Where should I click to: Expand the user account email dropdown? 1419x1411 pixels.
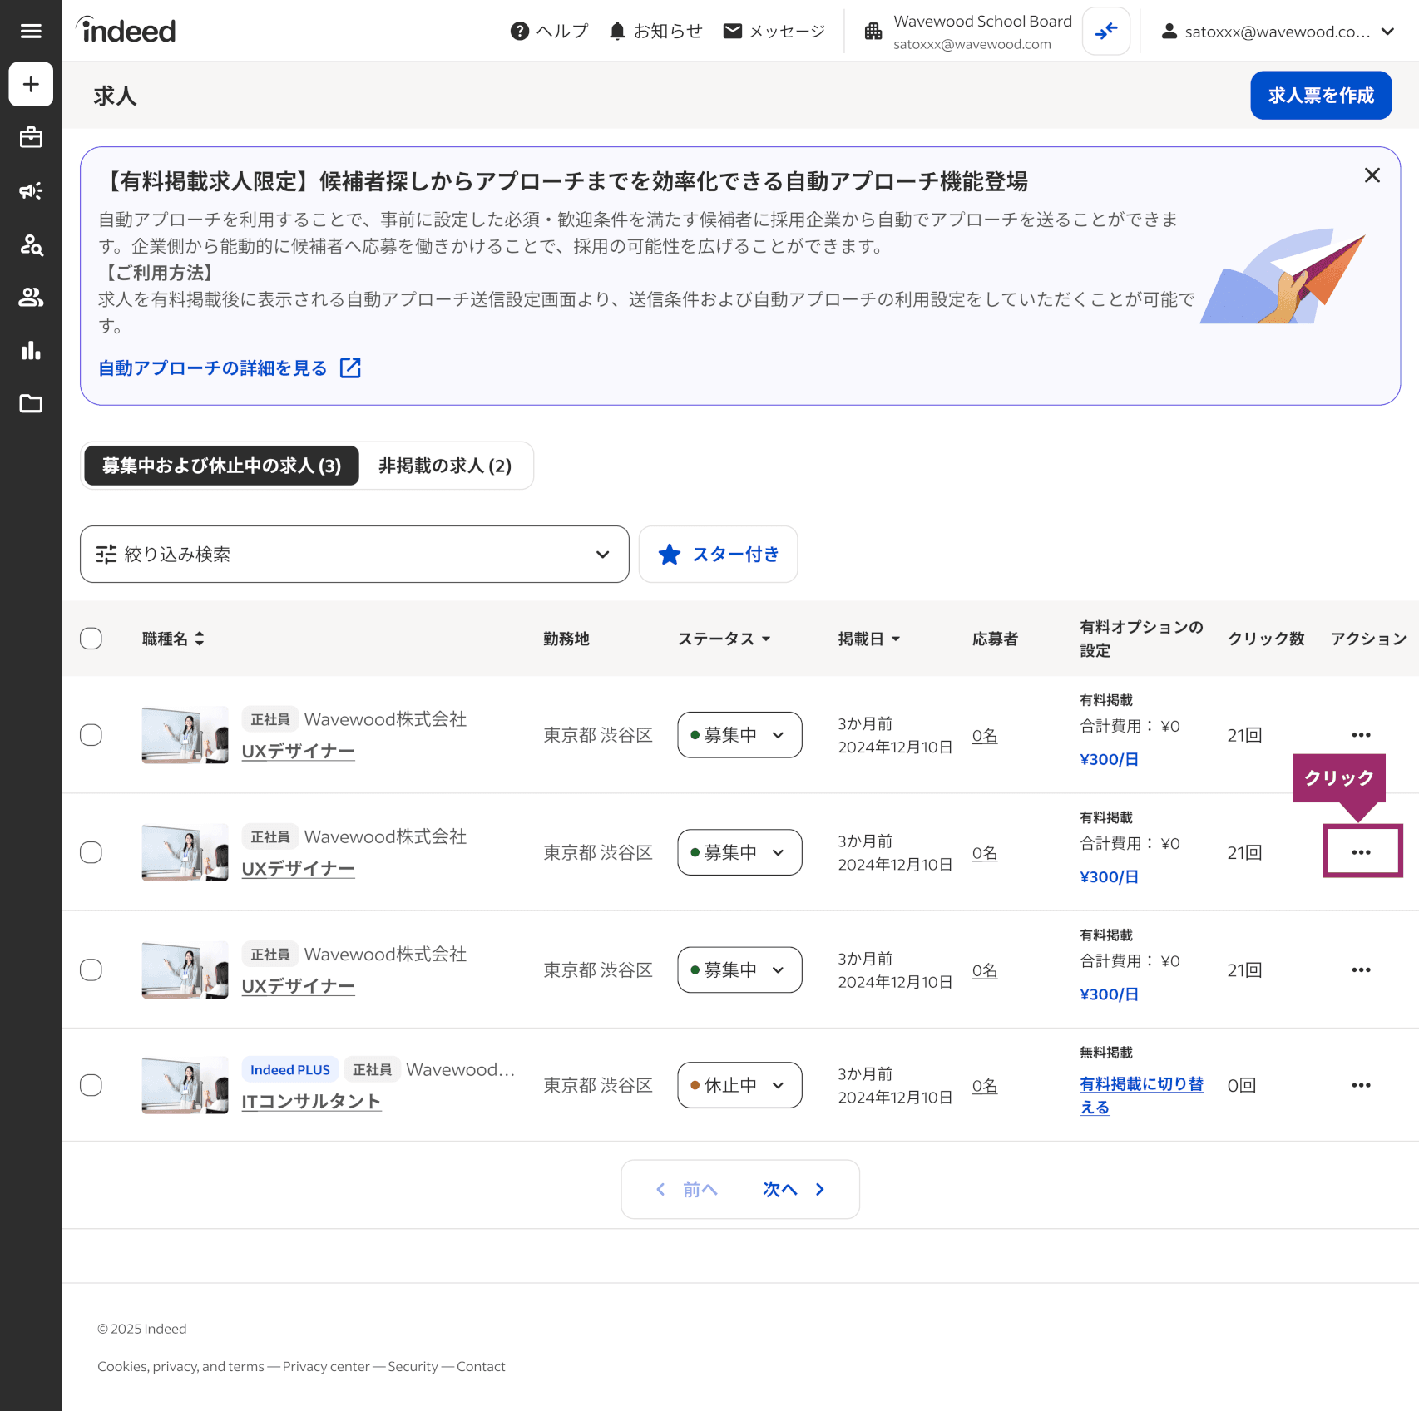[1281, 32]
